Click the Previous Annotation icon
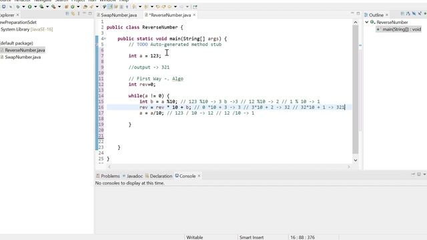 coord(146,7)
